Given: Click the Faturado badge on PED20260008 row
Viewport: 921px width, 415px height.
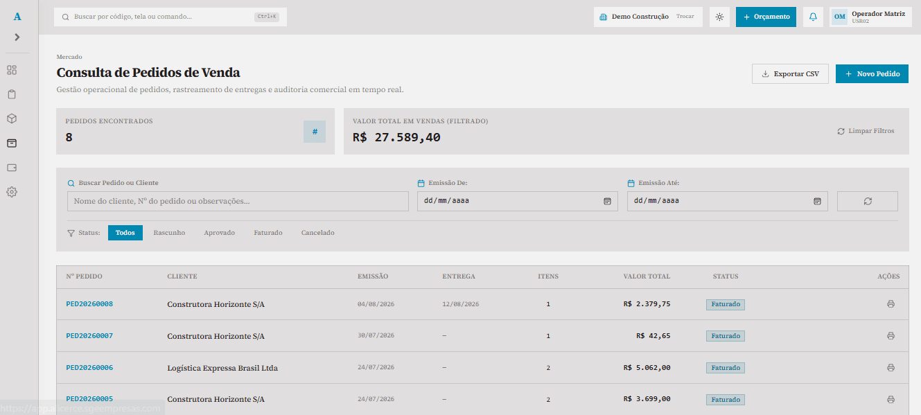Looking at the screenshot, I should 726,304.
